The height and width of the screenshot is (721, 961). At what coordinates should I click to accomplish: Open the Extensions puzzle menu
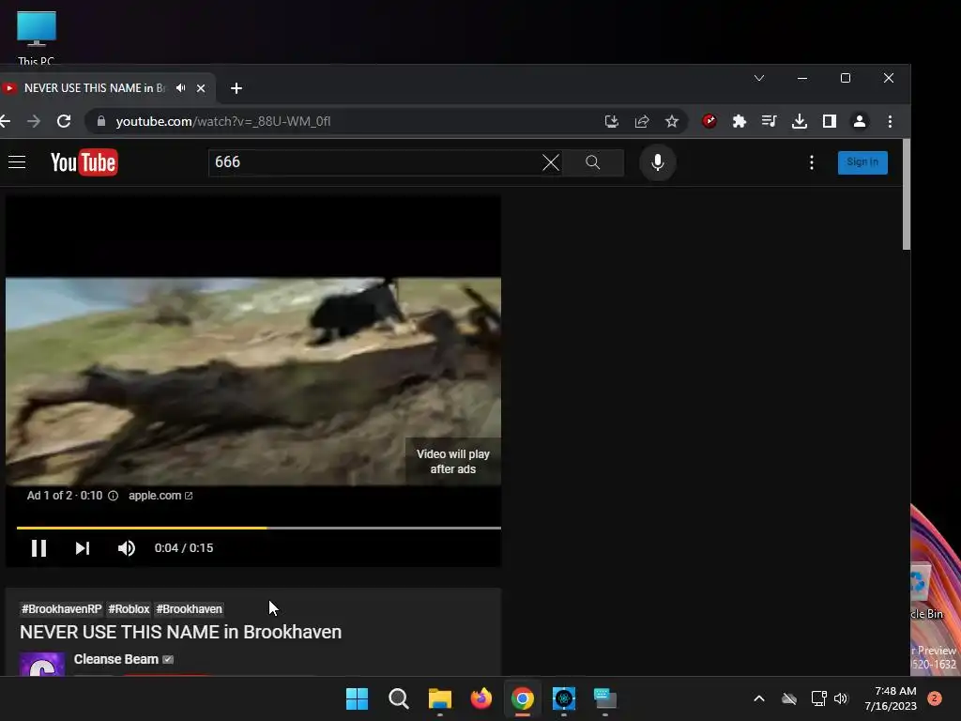coord(740,121)
